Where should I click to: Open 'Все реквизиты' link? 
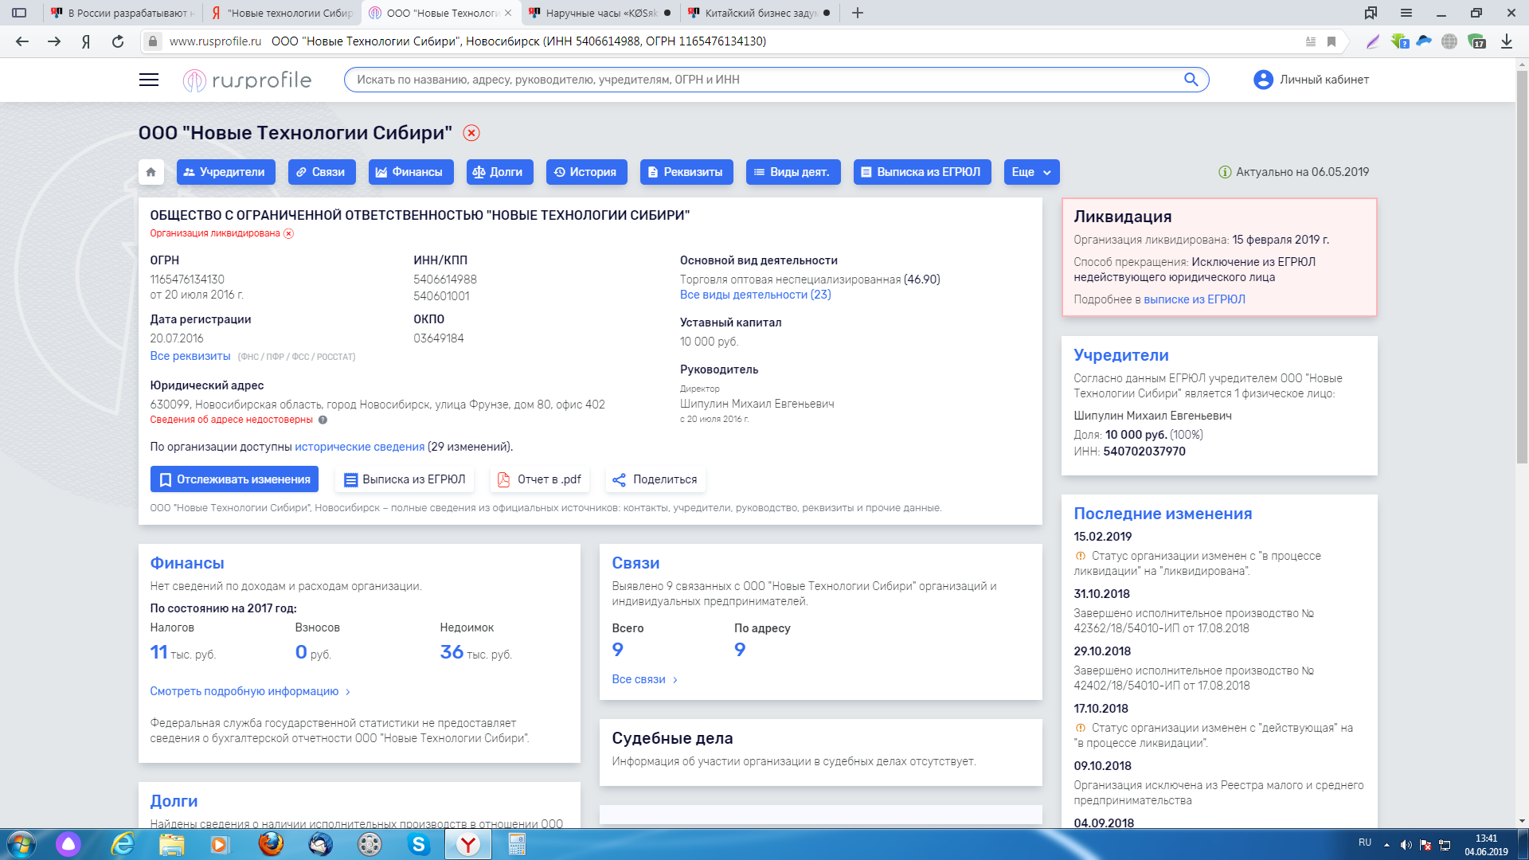click(x=190, y=356)
